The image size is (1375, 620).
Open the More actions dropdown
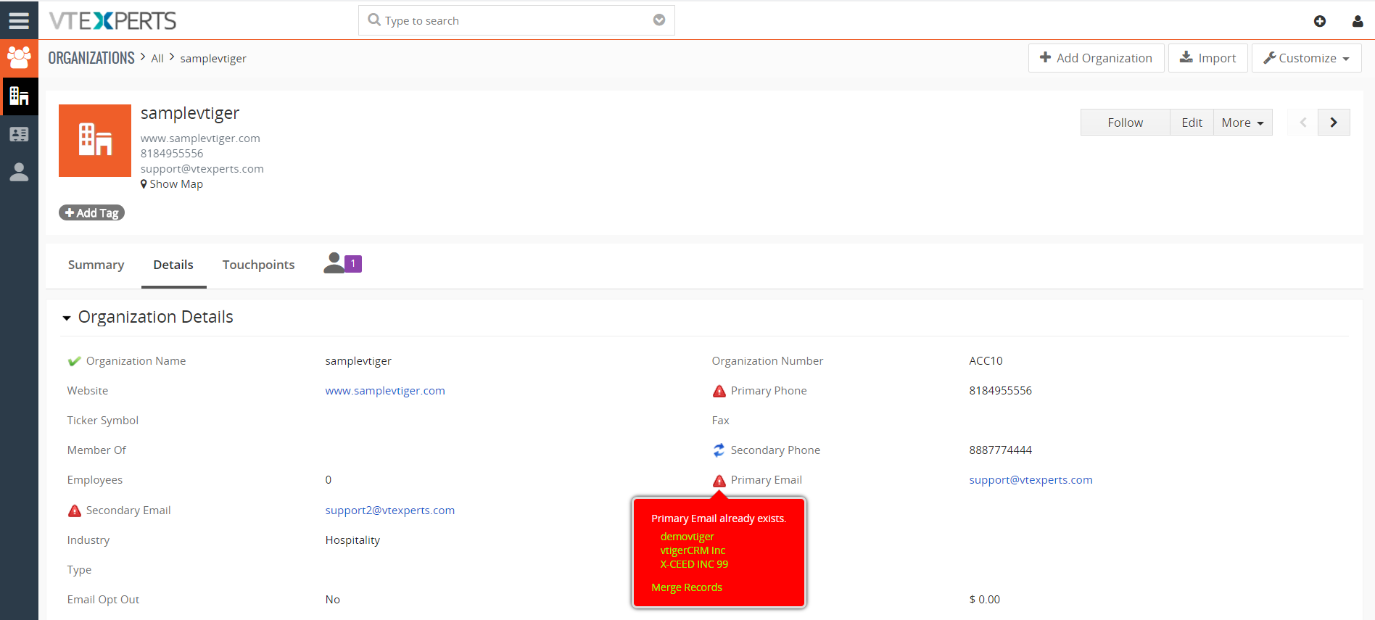pyautogui.click(x=1242, y=123)
